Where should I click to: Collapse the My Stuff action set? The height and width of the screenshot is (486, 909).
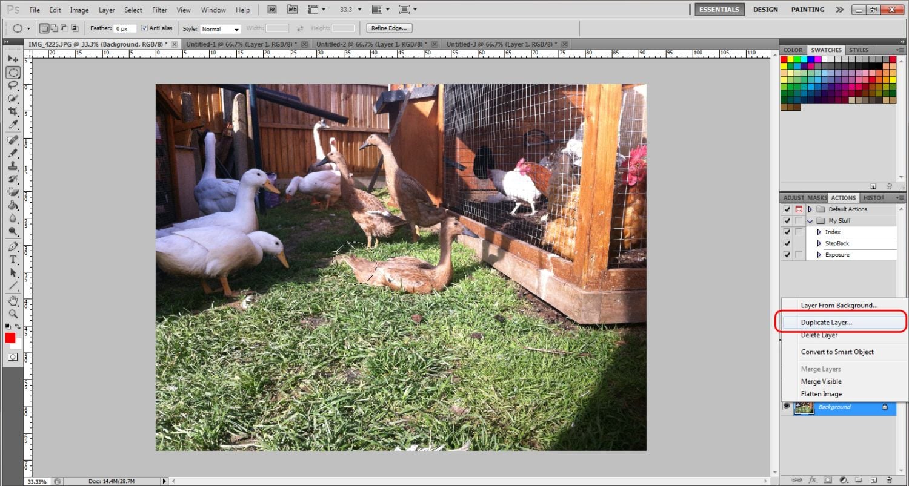(810, 221)
